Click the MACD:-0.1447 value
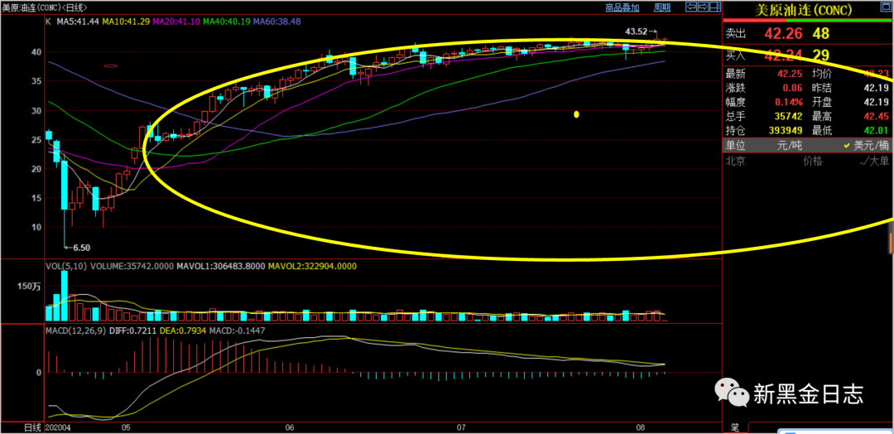Viewport: 894px width, 434px height. tap(238, 330)
